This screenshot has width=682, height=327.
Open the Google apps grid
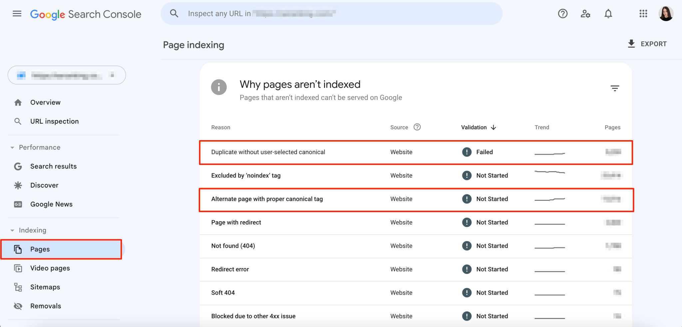coord(643,14)
